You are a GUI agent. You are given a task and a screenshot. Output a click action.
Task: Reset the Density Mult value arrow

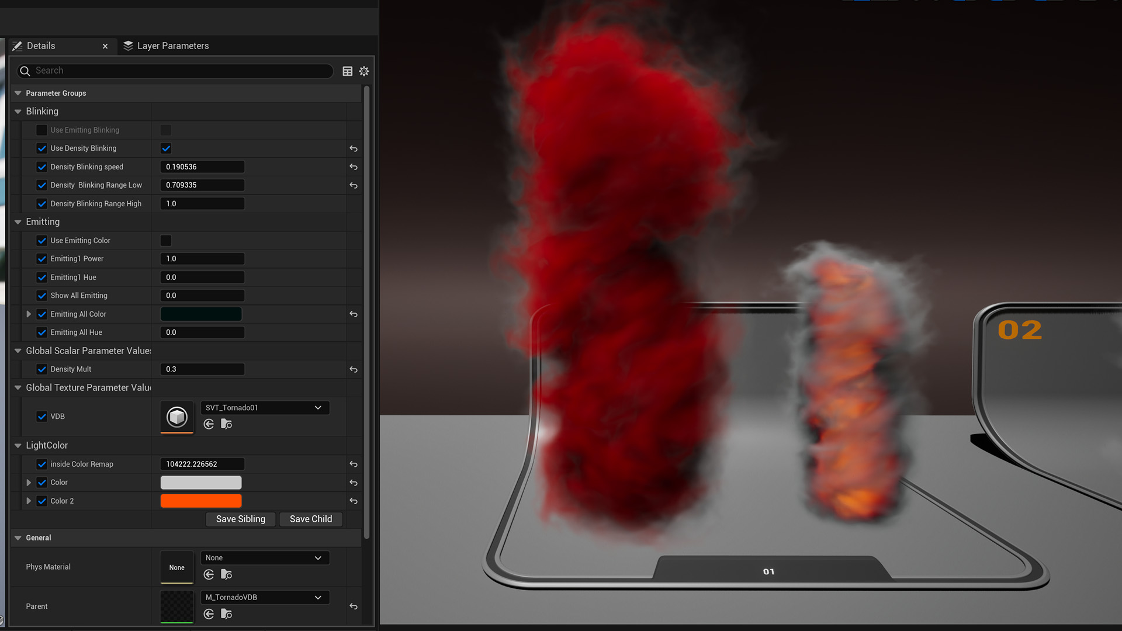[354, 369]
